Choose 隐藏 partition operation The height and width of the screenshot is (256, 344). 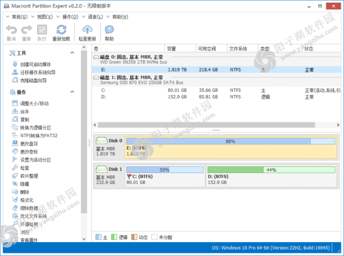pyautogui.click(x=24, y=184)
